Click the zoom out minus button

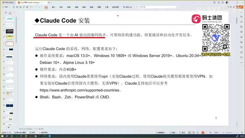point(223,133)
